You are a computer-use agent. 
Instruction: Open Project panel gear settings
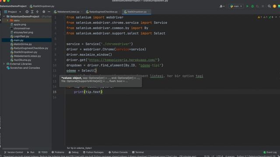44,12
